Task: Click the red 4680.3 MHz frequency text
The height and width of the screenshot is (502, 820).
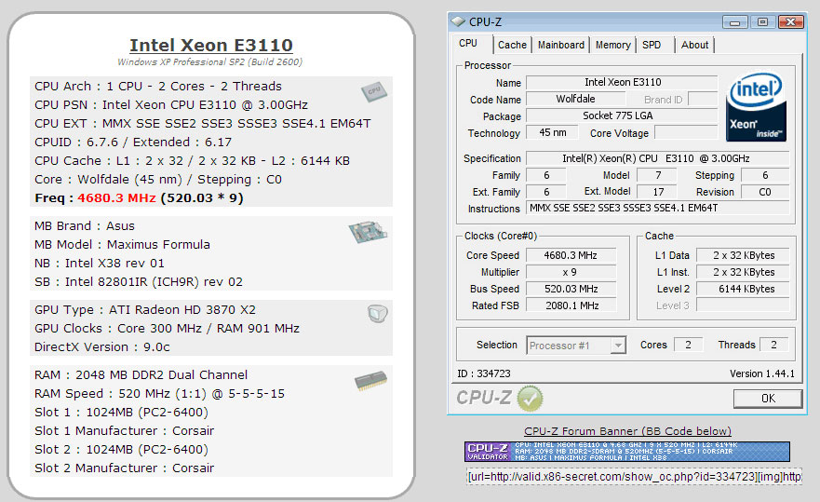Action: [116, 197]
